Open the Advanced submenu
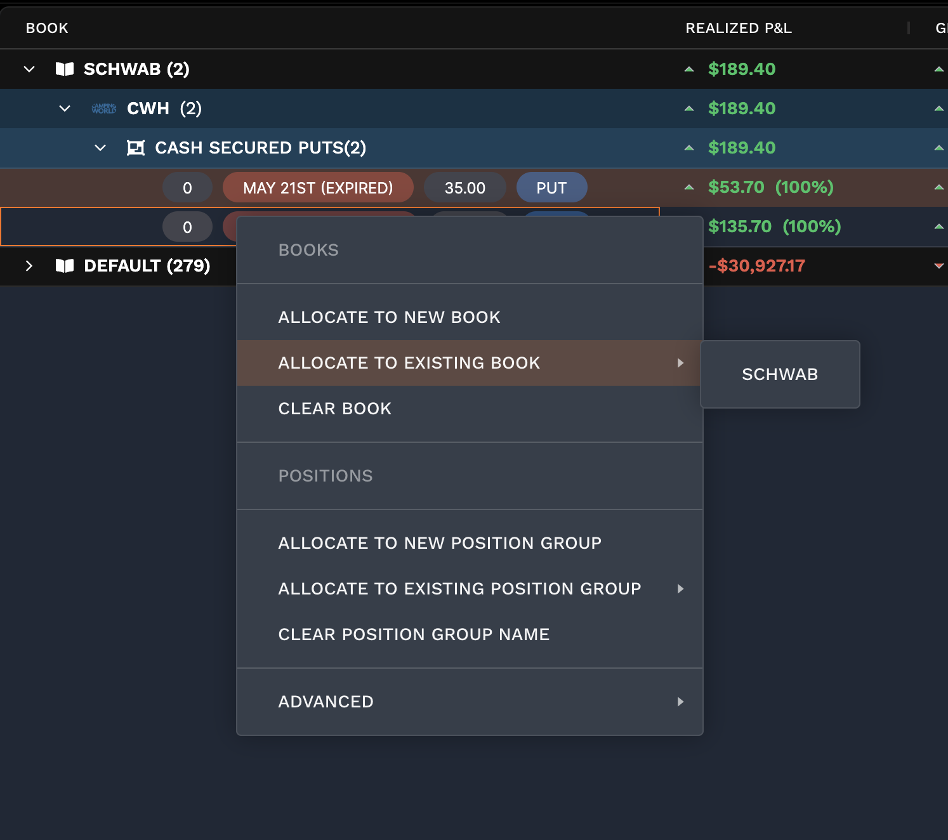 click(x=470, y=702)
